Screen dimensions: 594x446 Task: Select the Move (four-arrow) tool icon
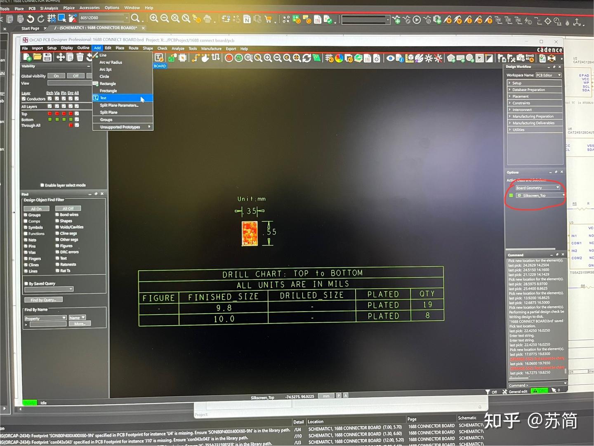tap(61, 57)
